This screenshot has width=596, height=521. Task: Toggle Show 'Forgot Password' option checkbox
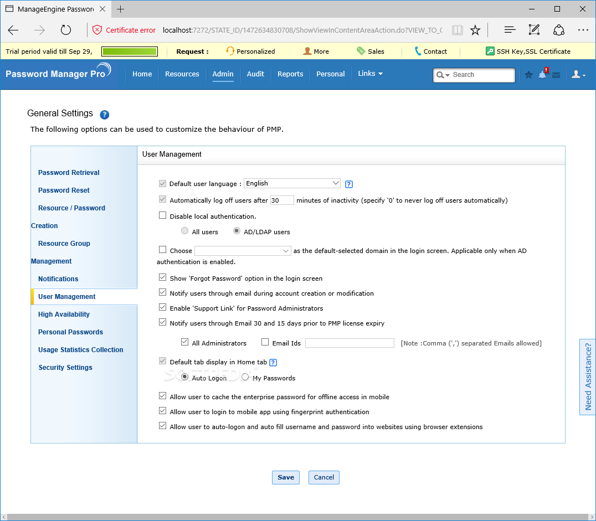tap(163, 277)
